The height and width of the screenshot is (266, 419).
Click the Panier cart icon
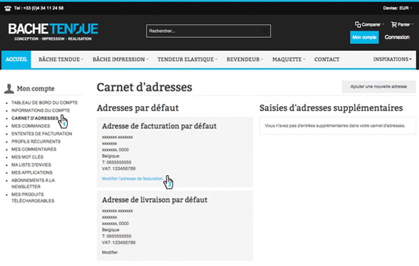tap(394, 24)
